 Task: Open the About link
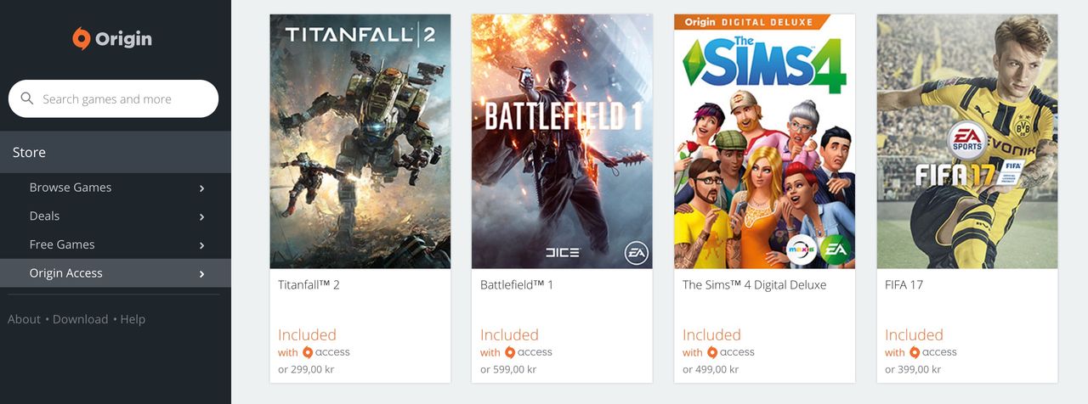[24, 319]
